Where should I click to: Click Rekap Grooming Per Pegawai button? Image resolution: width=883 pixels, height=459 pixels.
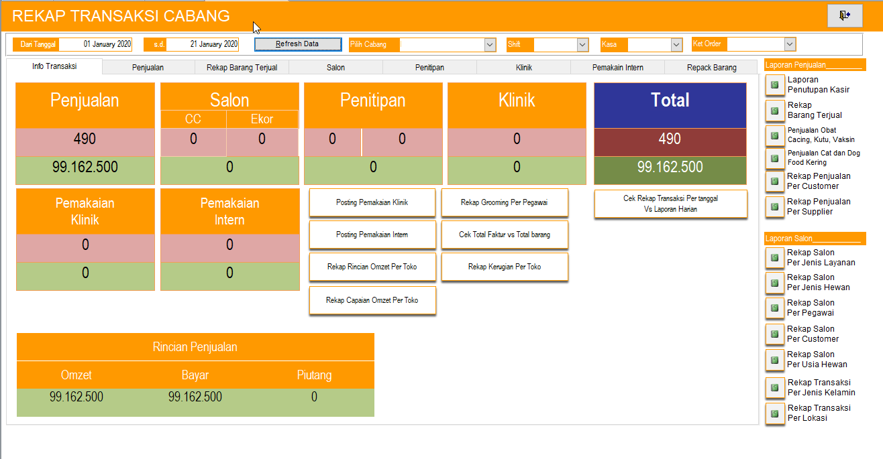pos(504,202)
